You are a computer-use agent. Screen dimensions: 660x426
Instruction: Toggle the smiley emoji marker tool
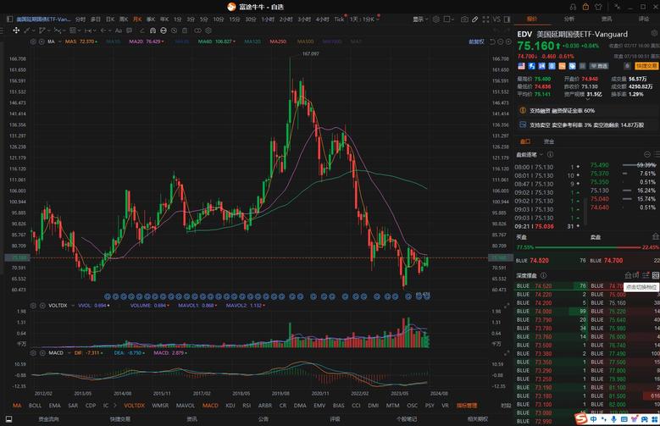click(164, 30)
